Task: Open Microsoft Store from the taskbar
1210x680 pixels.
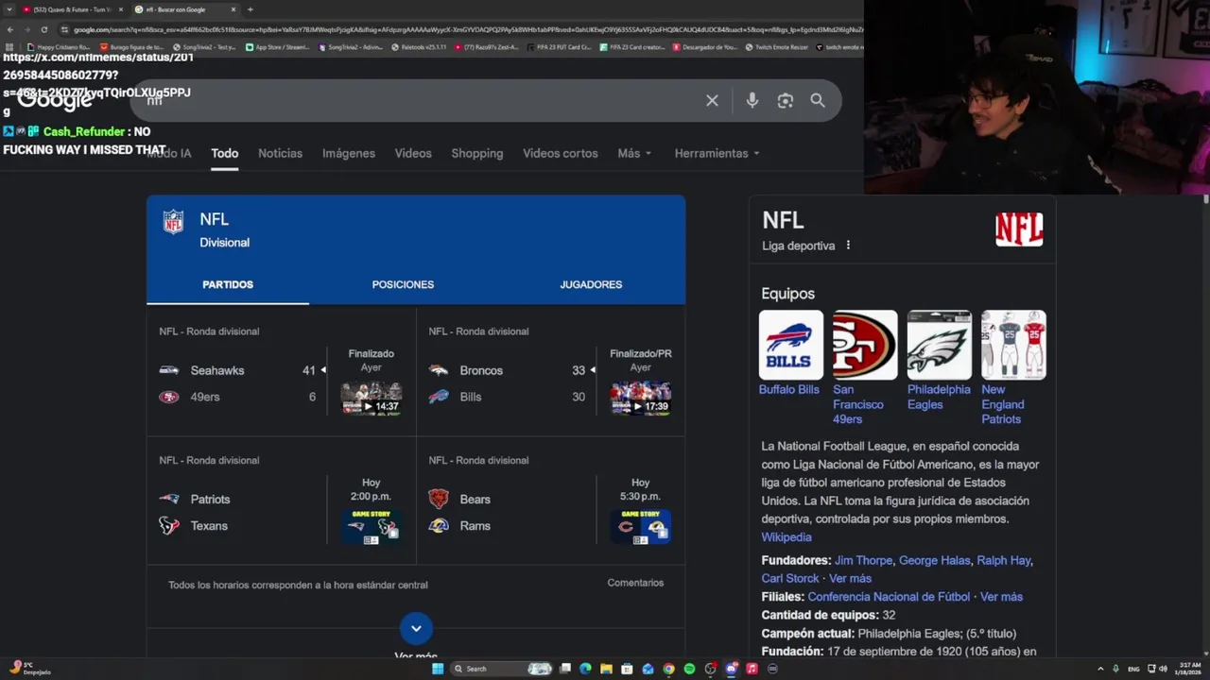Action: point(627,669)
